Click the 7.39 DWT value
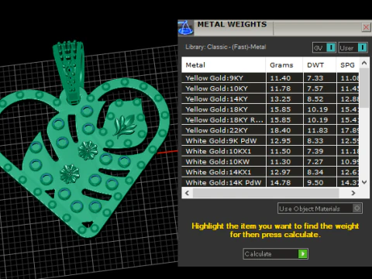372x279 pixels. [x=315, y=151]
